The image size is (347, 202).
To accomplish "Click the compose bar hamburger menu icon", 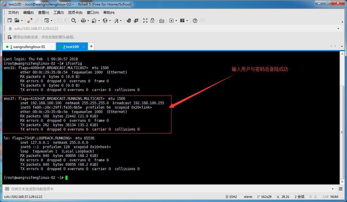I will coord(341,189).
